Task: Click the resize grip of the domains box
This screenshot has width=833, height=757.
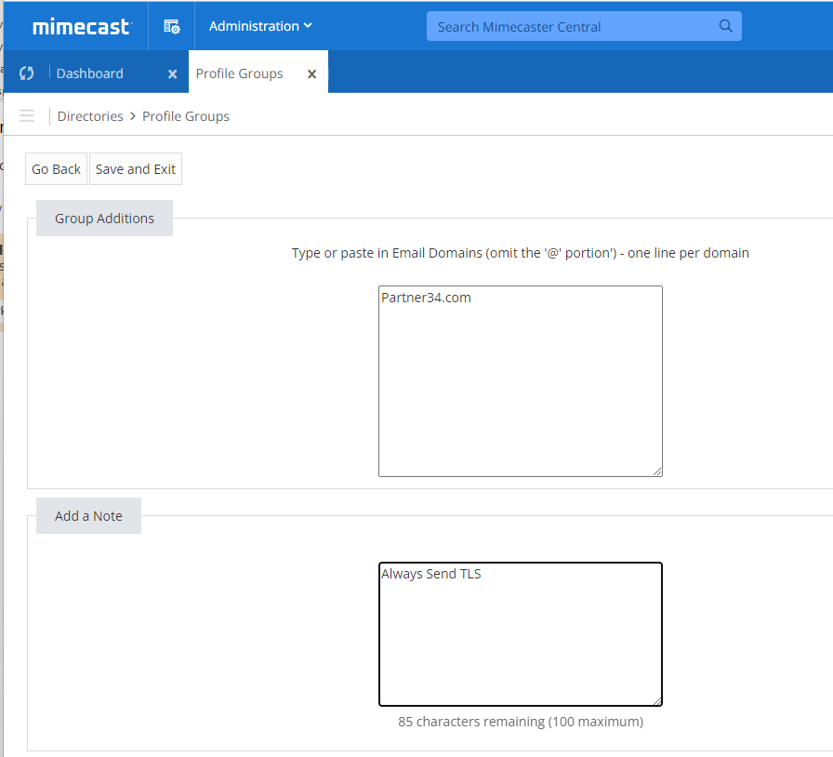Action: coord(658,471)
